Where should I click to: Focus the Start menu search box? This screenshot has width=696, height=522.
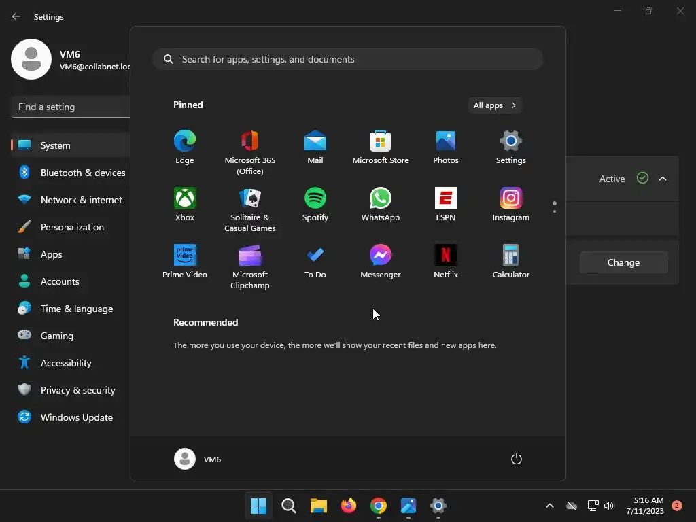coord(348,59)
